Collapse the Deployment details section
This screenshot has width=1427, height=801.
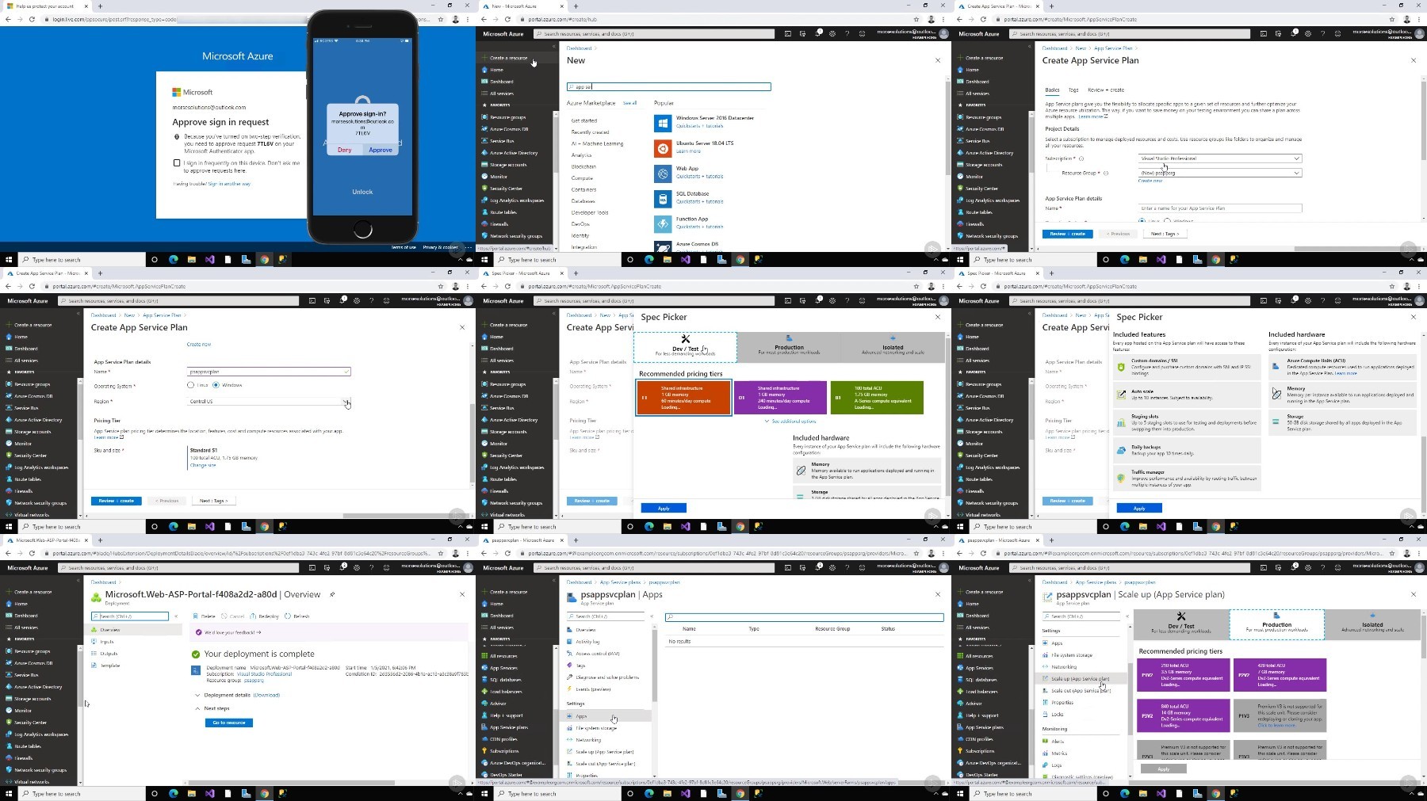[197, 695]
